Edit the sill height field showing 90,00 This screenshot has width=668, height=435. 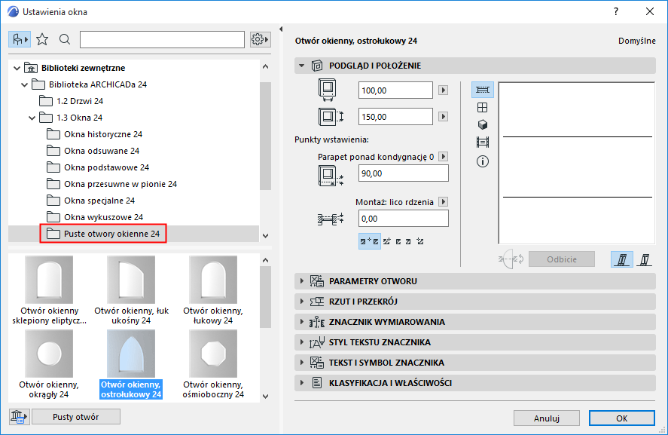pyautogui.click(x=404, y=173)
